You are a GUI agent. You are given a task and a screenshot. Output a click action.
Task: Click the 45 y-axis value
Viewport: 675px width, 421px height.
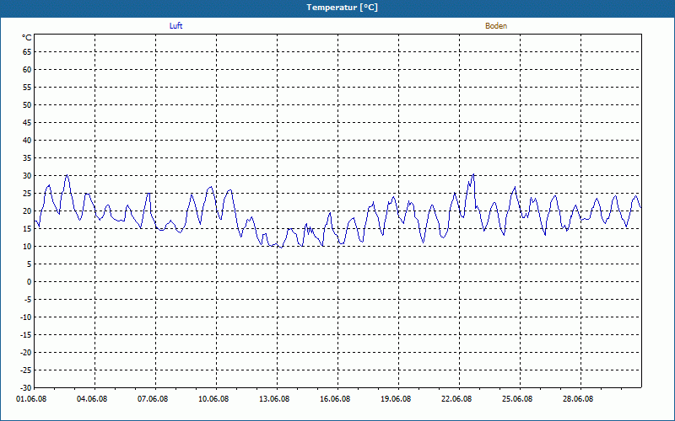[x=27, y=122]
